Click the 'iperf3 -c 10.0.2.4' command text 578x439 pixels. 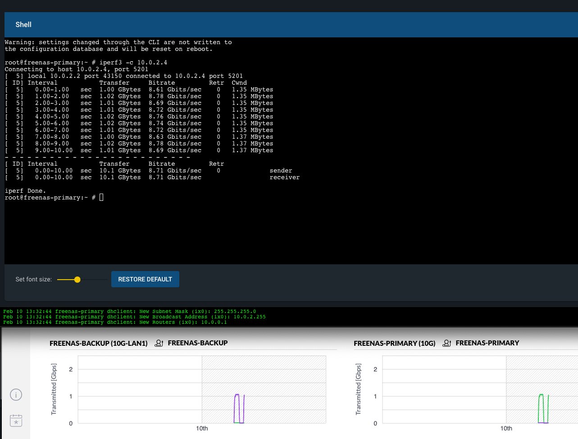click(133, 63)
